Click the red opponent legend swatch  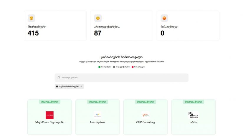[133, 67]
